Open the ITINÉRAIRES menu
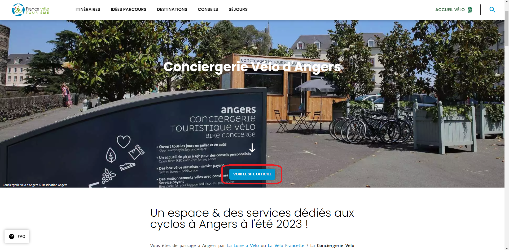 tap(88, 10)
